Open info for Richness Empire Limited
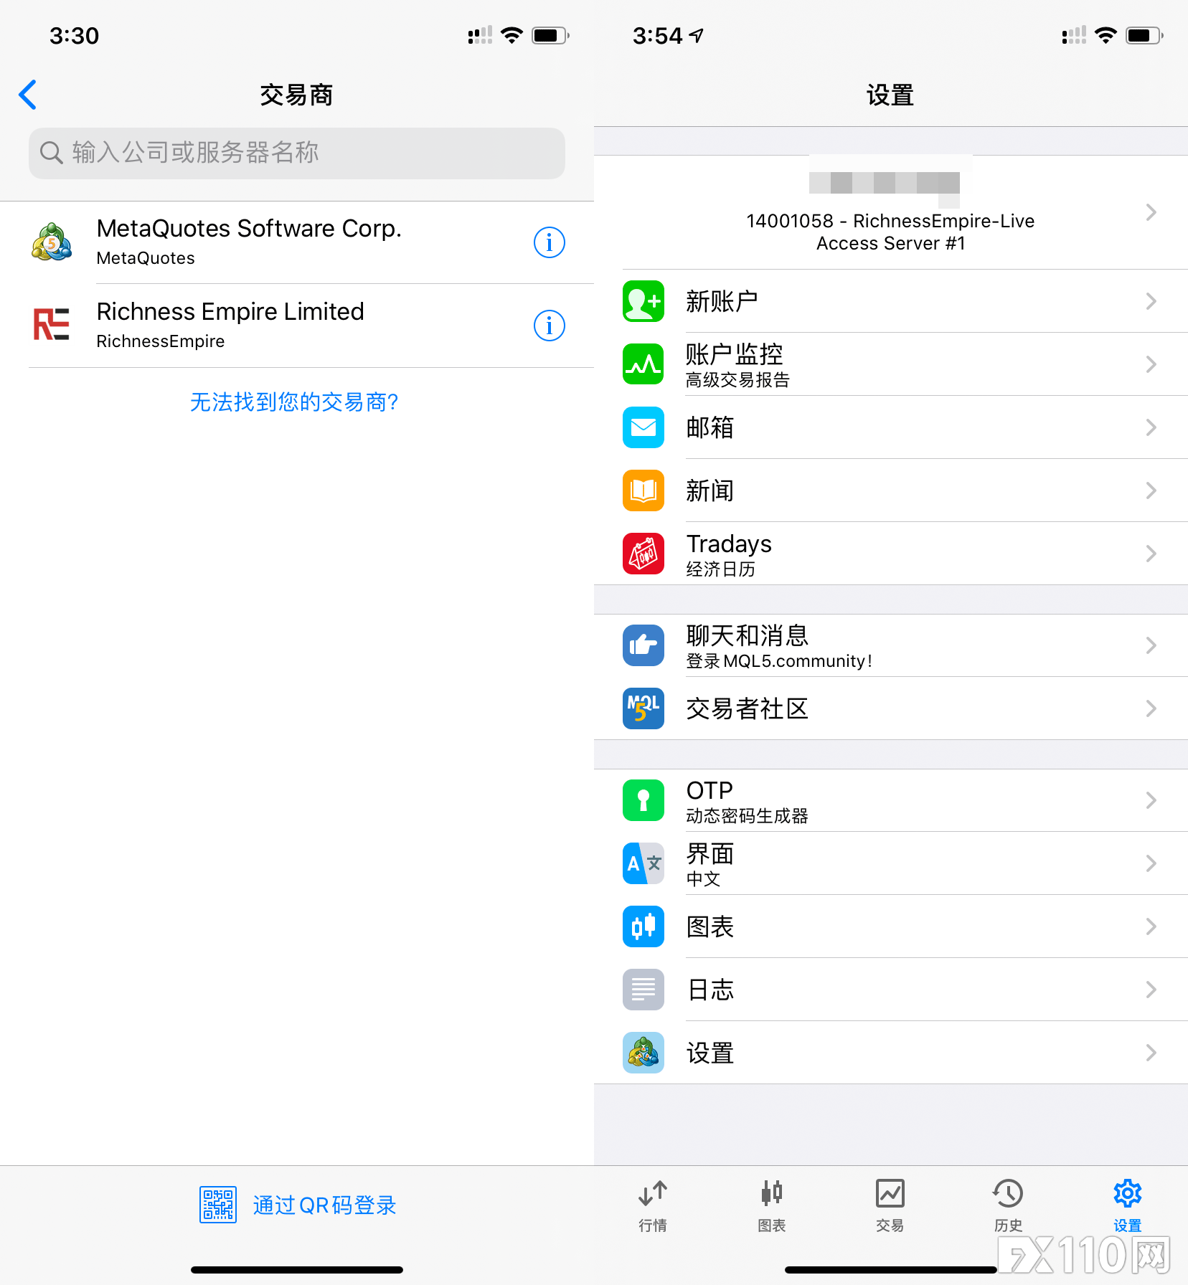Screen dimensions: 1188x1285 tap(549, 326)
